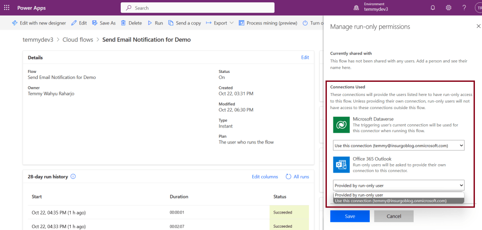
Task: Click Process mining (preview)
Action: pos(268,23)
